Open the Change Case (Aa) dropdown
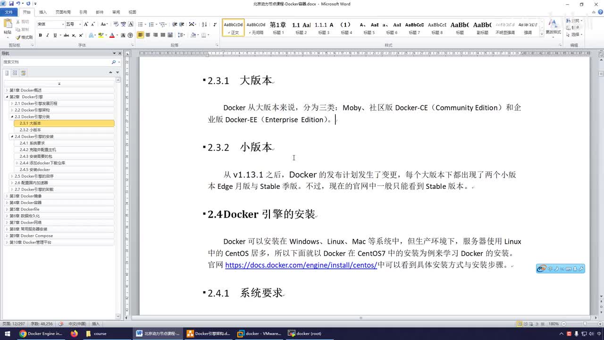This screenshot has height=340, width=604. click(x=104, y=24)
